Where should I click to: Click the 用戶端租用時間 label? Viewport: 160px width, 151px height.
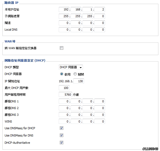click(x=15, y=95)
